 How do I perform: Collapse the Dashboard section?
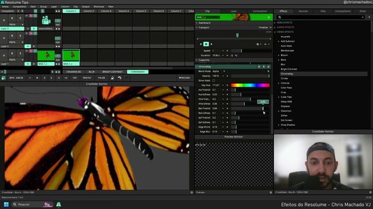(197, 23)
